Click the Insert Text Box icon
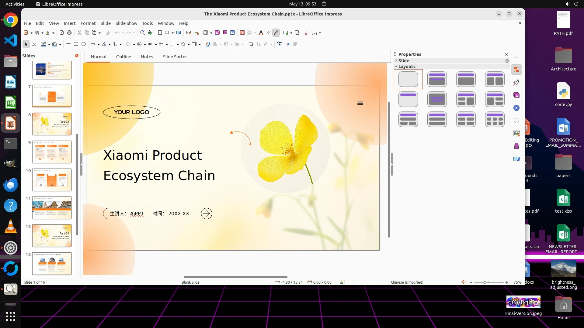The image size is (584, 328). 242,33
